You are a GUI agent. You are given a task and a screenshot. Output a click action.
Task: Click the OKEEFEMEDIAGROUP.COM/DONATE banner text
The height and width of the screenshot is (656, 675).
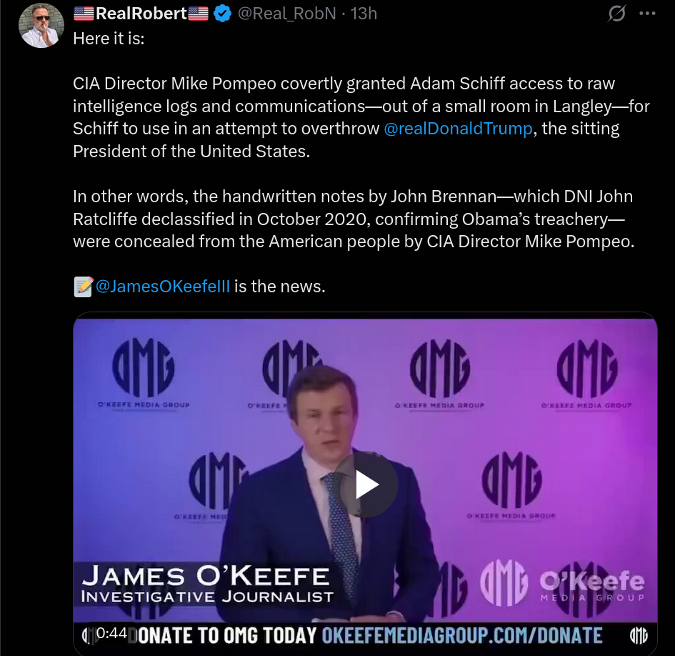[462, 636]
